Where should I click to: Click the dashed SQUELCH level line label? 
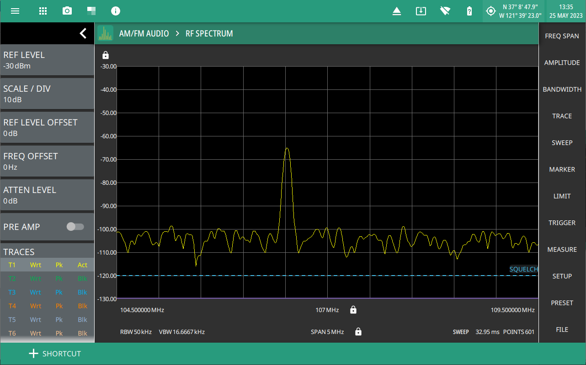(523, 269)
